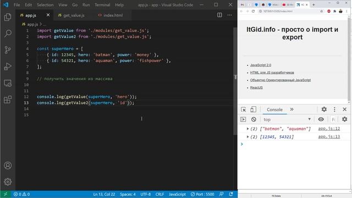Change language mode JavaScript
The width and height of the screenshot is (352, 198).
point(177,194)
